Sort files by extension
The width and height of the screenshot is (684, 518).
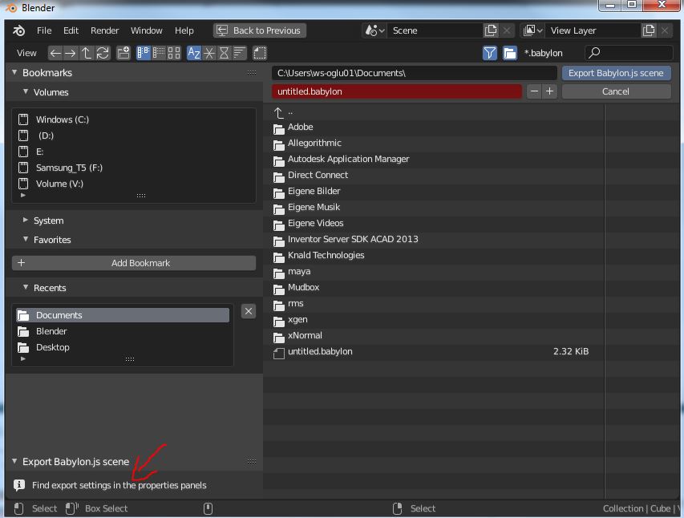coord(209,53)
